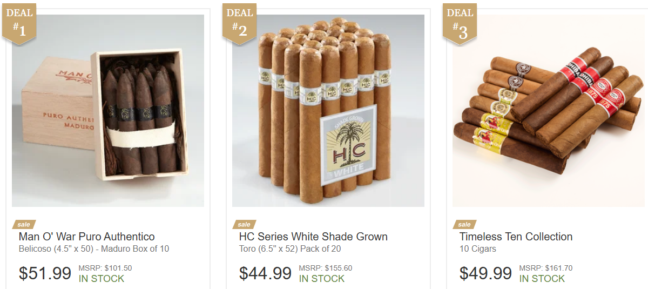
Task: Click the $44.99 price
Action: point(265,273)
